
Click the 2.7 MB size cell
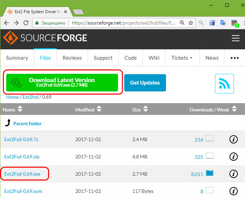[x=140, y=174]
